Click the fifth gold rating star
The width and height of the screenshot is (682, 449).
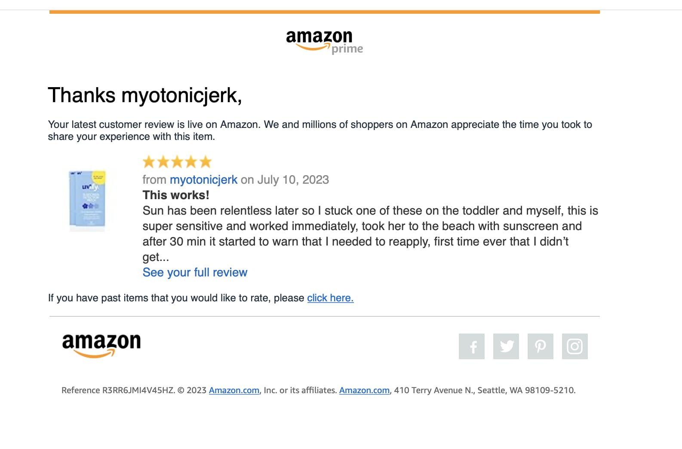click(206, 162)
